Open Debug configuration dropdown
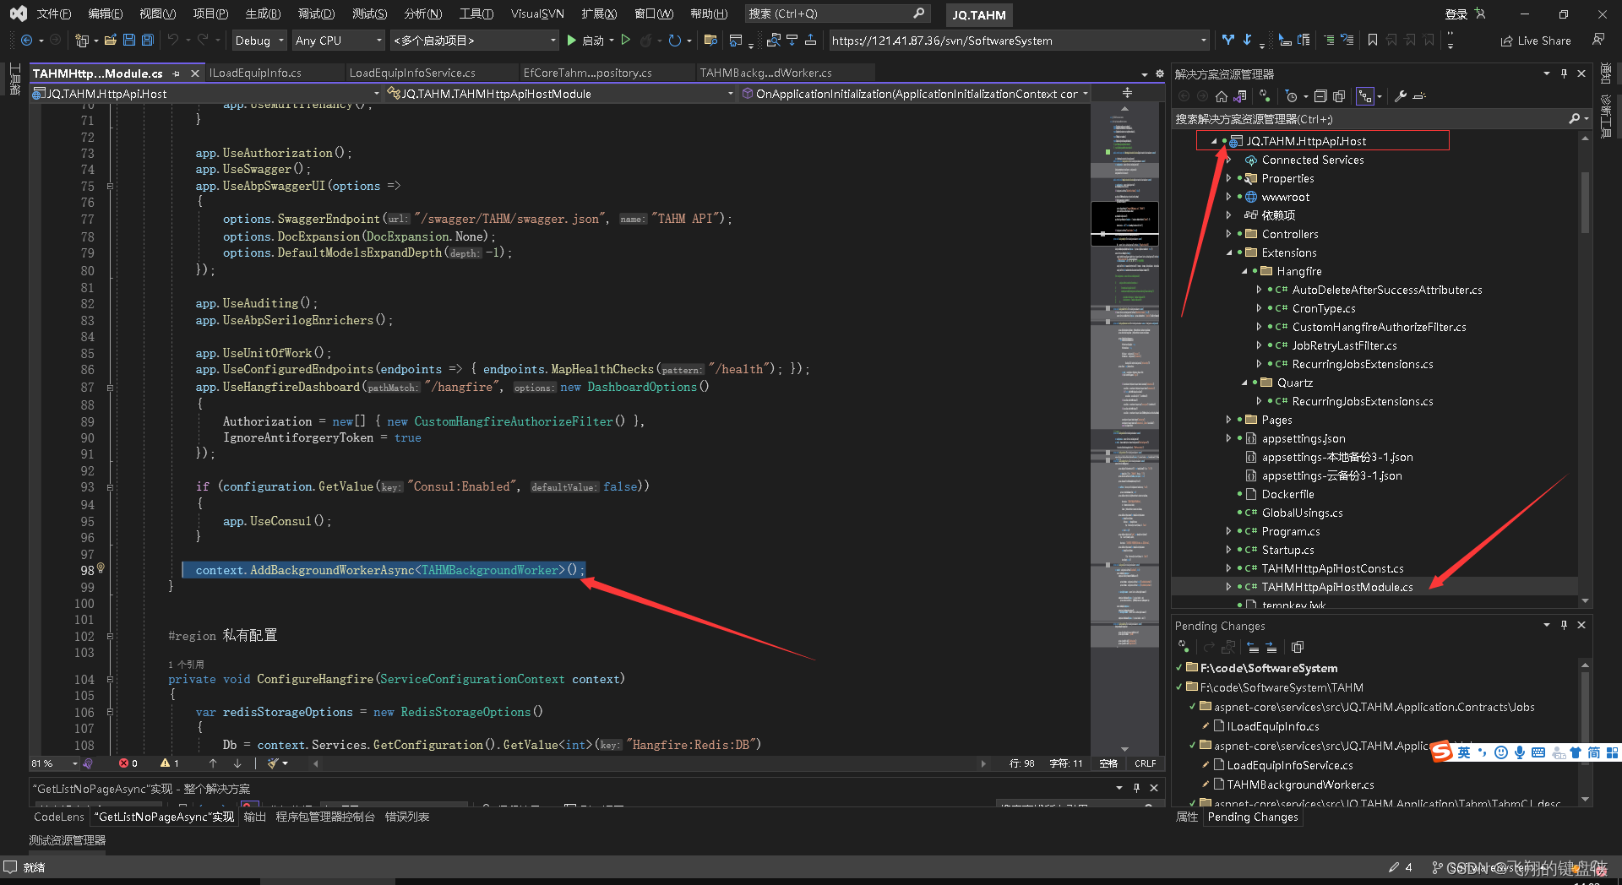1622x885 pixels. (x=259, y=40)
